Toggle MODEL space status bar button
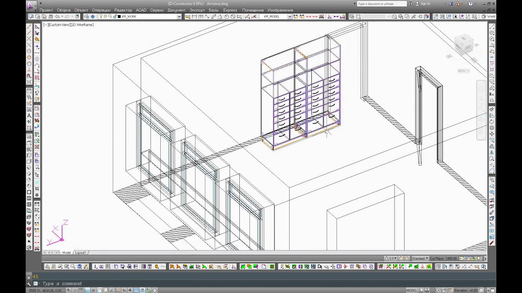 [x=411, y=290]
